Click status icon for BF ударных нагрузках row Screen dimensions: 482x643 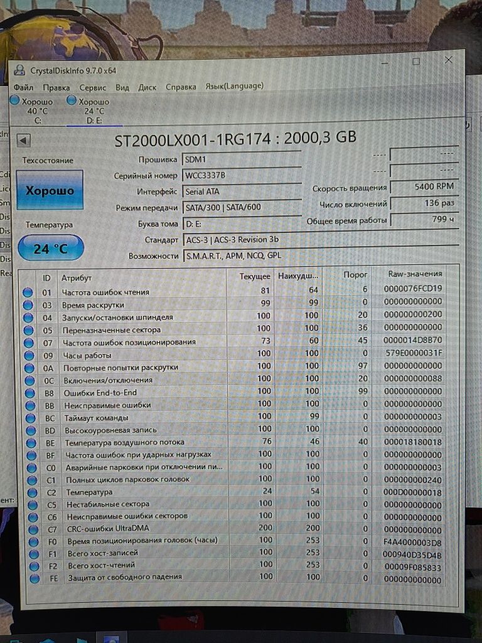(31, 456)
